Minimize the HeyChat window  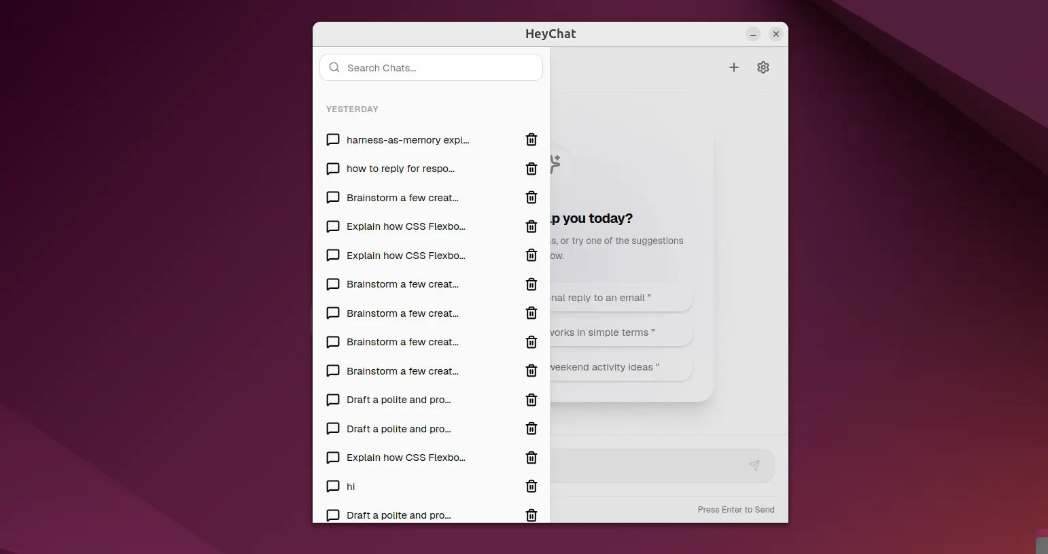click(753, 34)
